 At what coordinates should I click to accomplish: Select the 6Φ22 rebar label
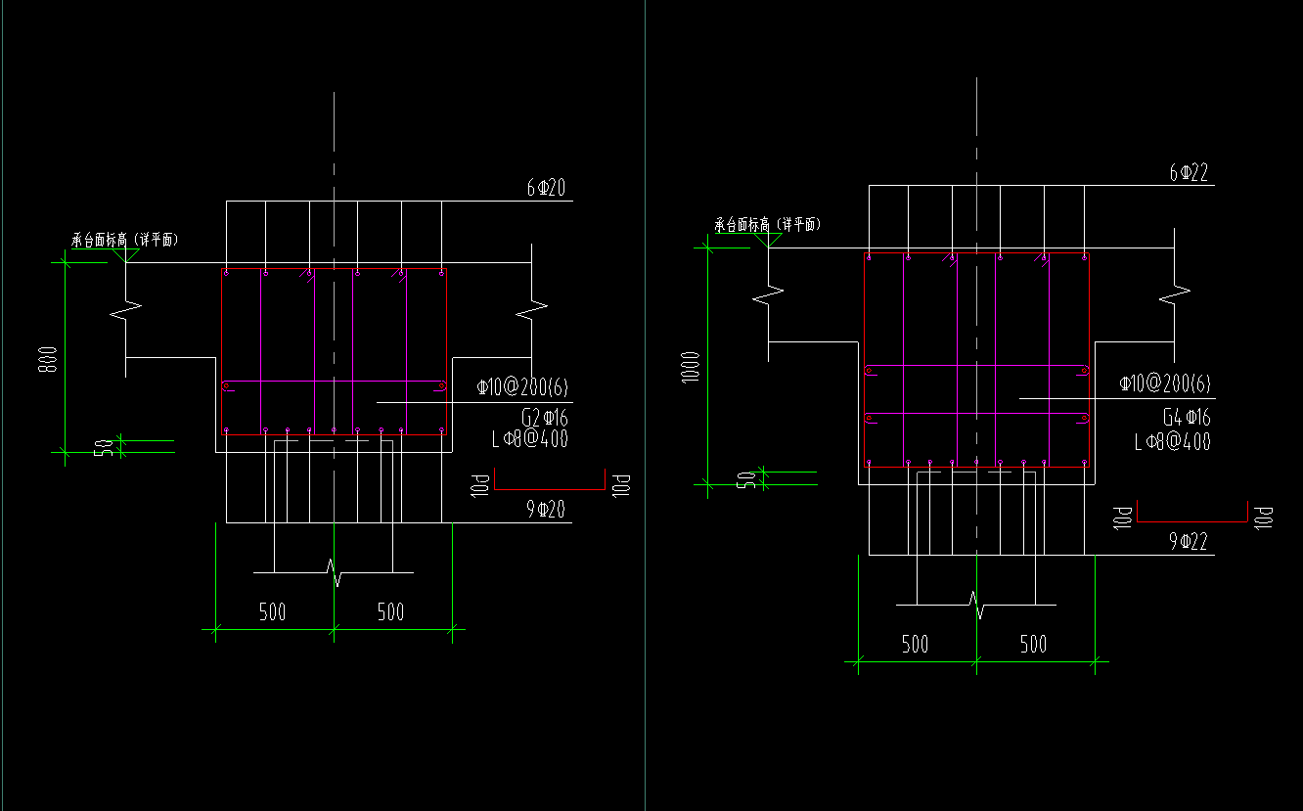click(1190, 173)
